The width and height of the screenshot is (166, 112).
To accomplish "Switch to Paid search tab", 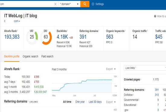I will (47, 56).
